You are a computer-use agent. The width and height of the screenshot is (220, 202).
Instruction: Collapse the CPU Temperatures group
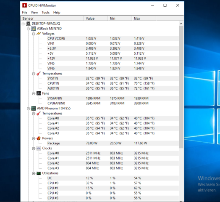(34, 114)
